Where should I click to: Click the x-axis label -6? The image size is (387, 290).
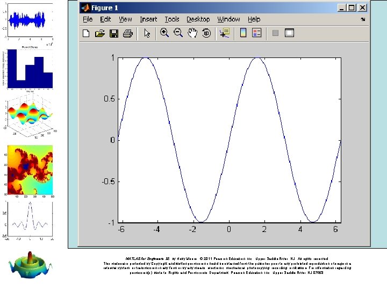tap(121, 229)
